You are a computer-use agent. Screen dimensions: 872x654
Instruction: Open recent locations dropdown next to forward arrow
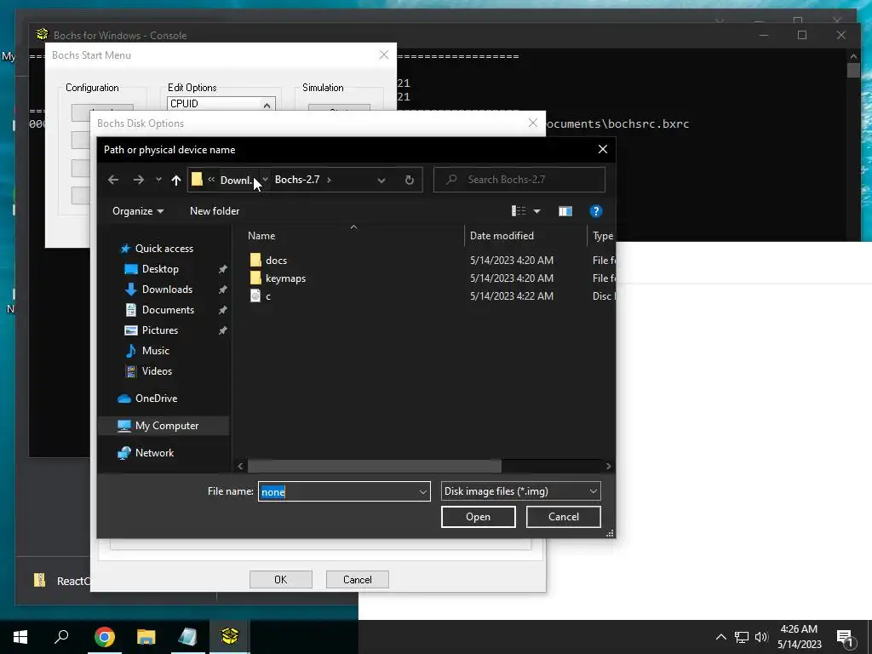point(158,180)
